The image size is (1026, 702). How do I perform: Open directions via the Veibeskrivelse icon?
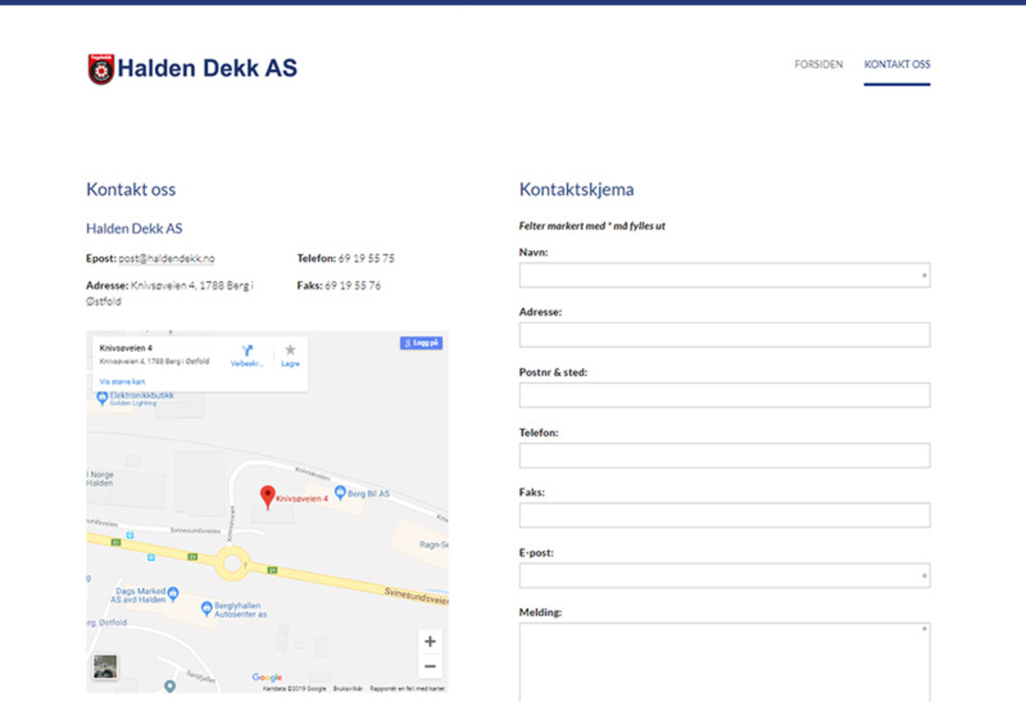pos(247,353)
